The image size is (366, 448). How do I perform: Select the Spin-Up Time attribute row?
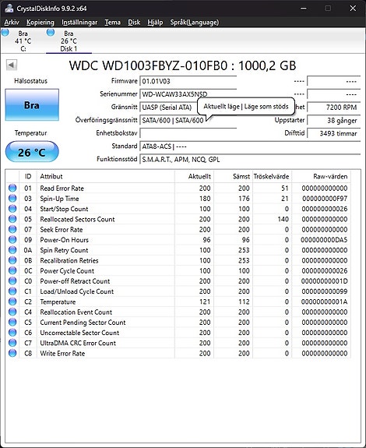pos(178,198)
